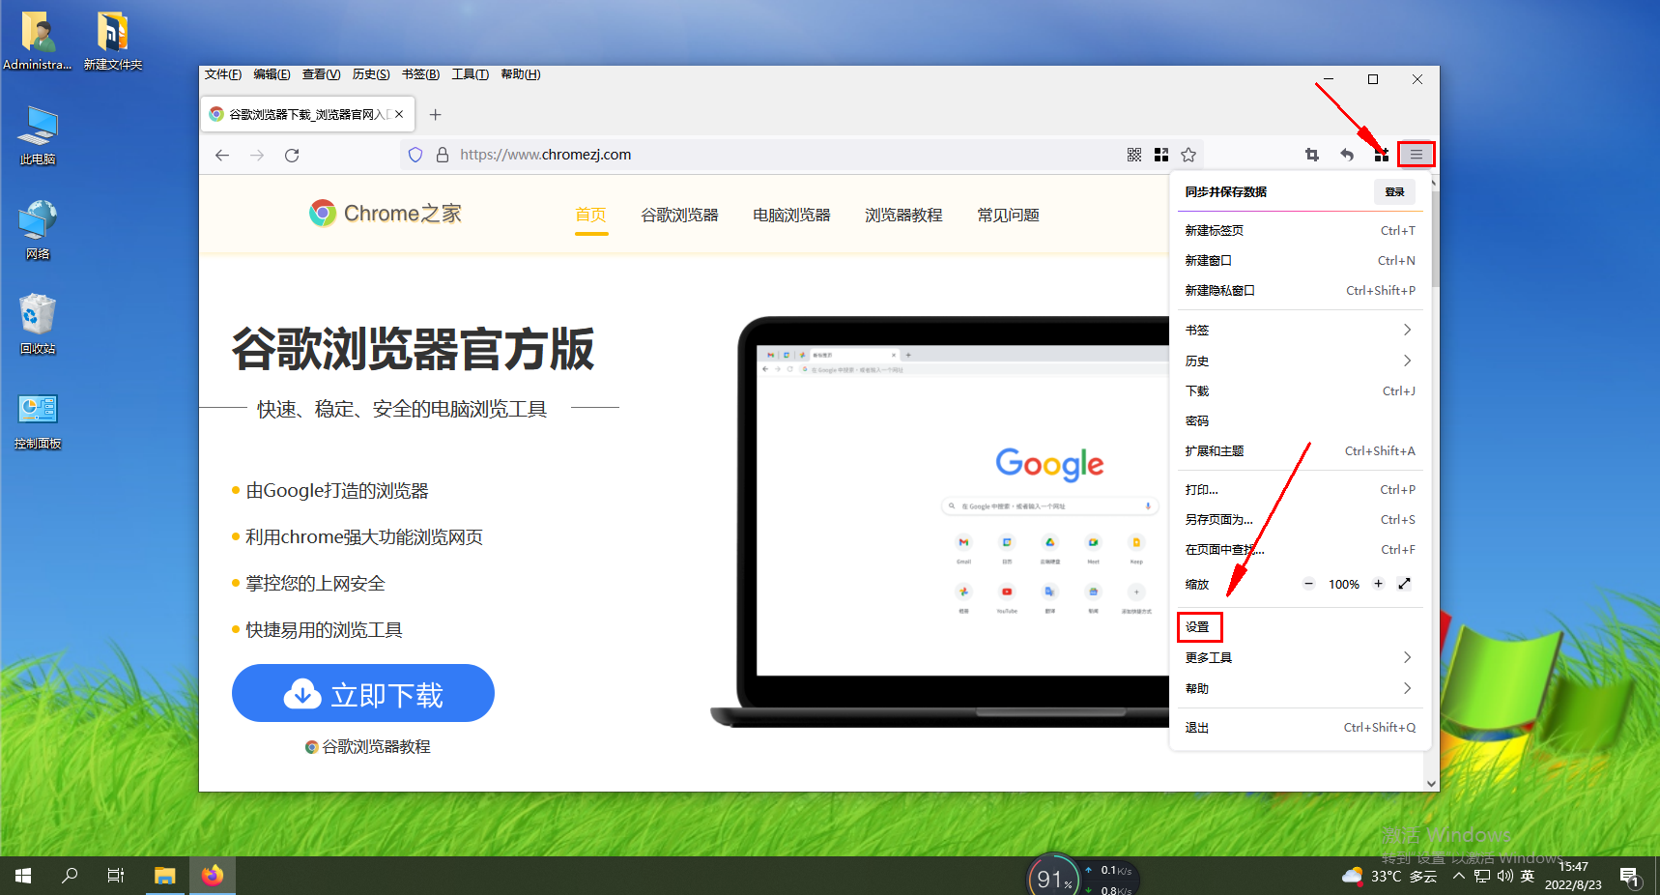The image size is (1660, 895).
Task: Open the 帮助(H) menu bar item
Action: (520, 74)
